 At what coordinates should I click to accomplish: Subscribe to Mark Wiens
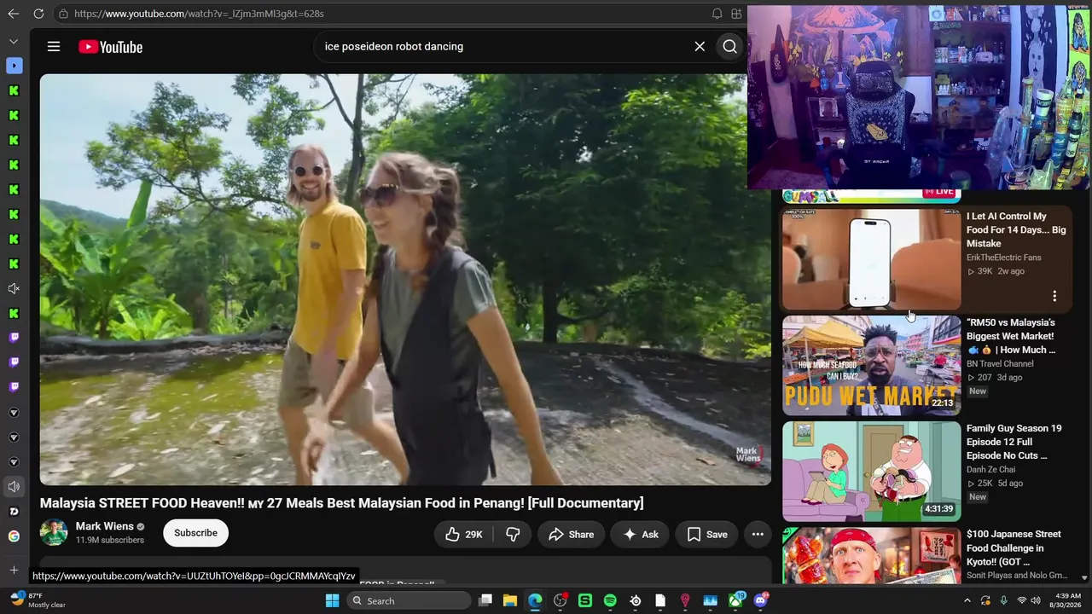195,533
